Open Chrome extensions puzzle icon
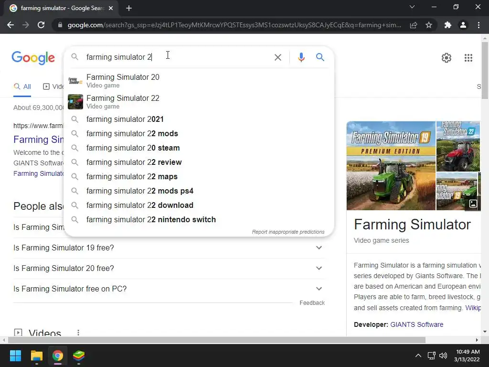Screen dimensions: 489x367 [x=448, y=25]
